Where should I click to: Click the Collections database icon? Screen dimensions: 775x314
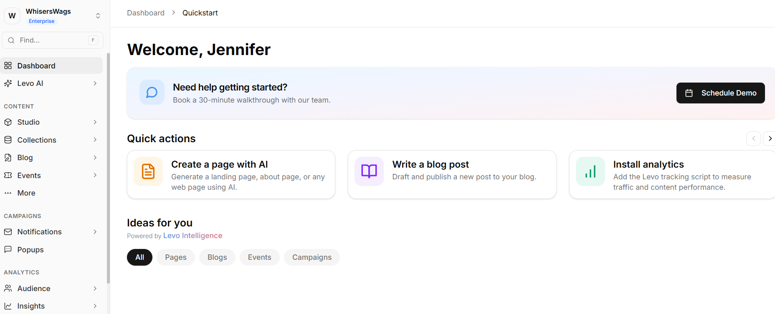(8, 140)
